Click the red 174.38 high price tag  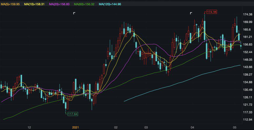click(x=212, y=12)
